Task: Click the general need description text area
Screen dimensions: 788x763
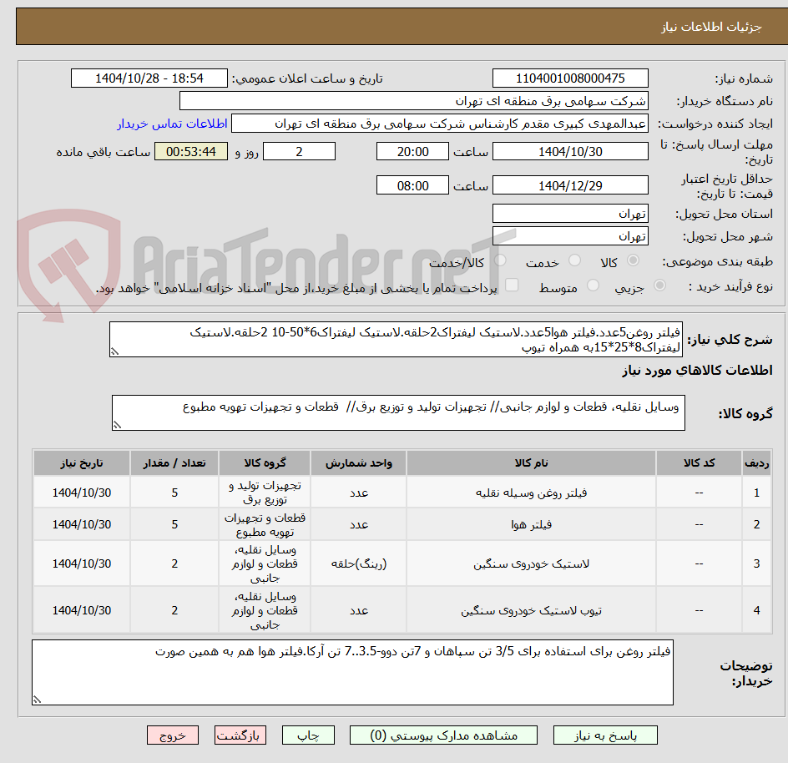Action: [x=396, y=340]
